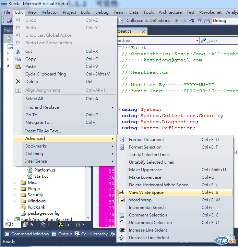Open the Outlining submenu
238x247 pixels.
[x=65, y=154]
